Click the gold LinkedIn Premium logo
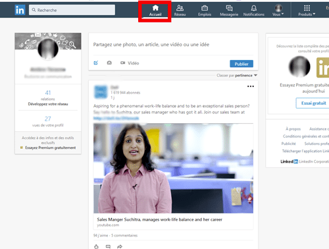The image size is (329, 249). tap(322, 68)
